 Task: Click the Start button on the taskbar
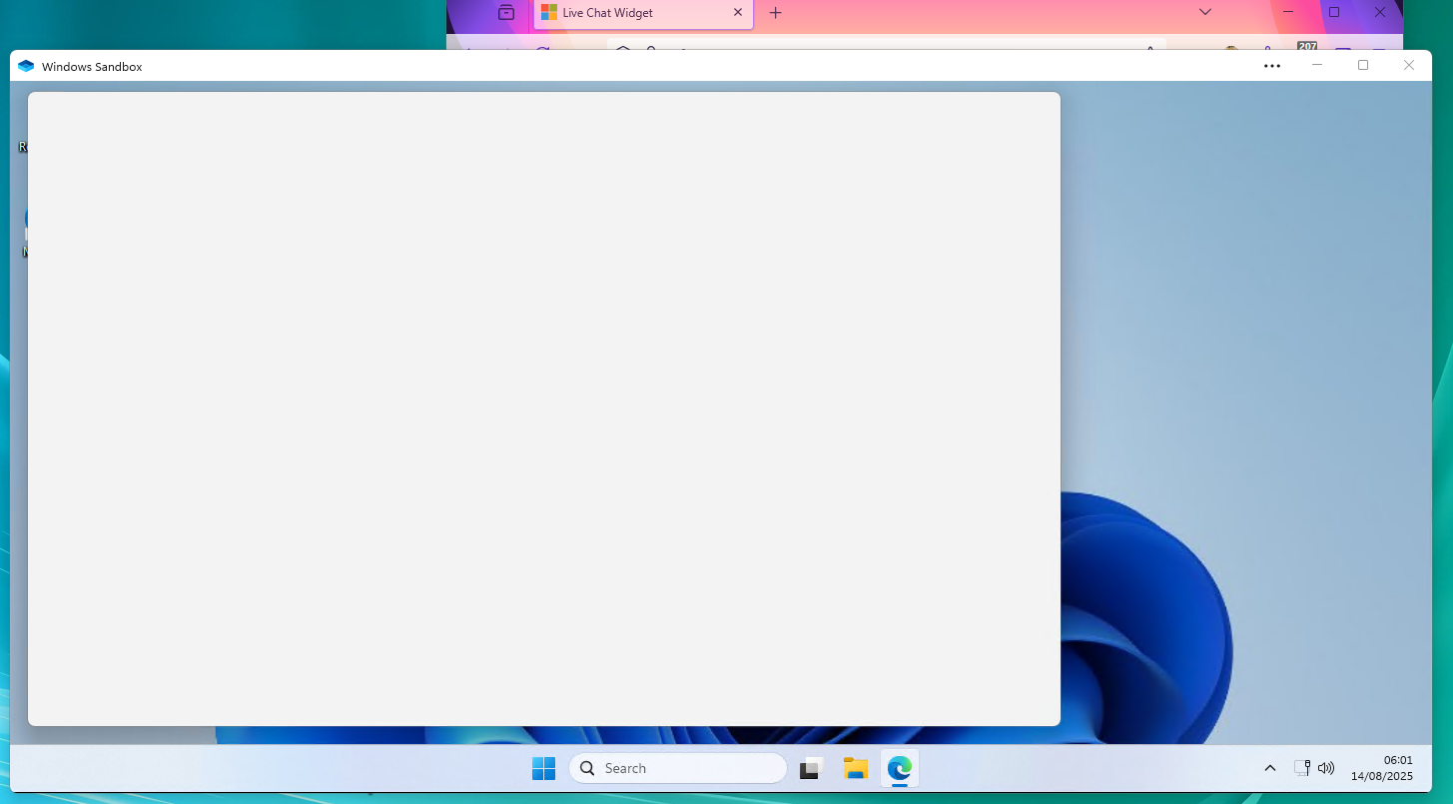(543, 768)
